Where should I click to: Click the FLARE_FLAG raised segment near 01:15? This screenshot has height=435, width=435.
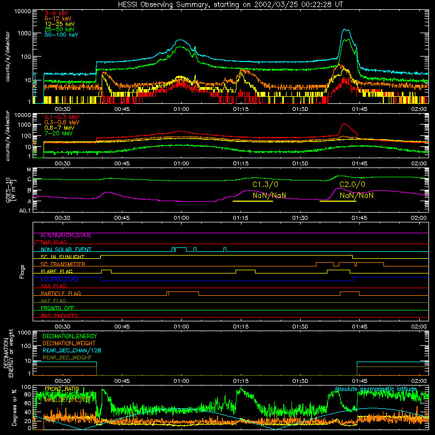[x=246, y=271]
